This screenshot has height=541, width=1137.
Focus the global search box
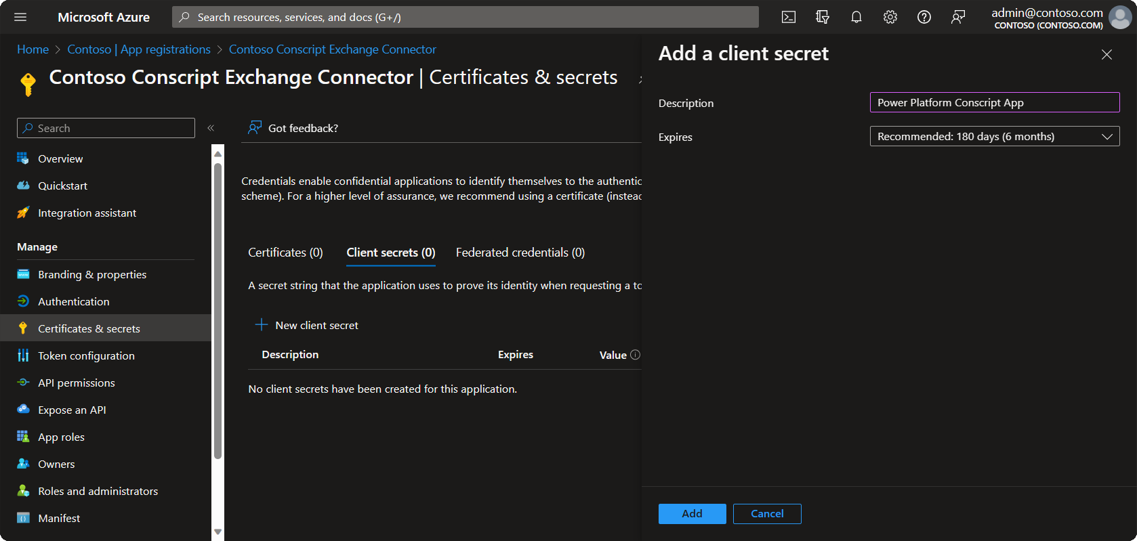[x=466, y=17]
